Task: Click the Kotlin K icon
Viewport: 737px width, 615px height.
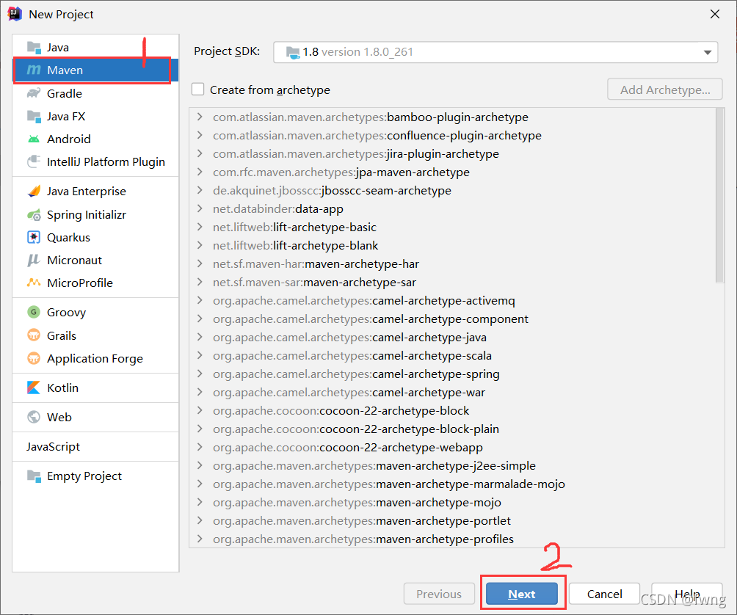Action: tap(34, 387)
